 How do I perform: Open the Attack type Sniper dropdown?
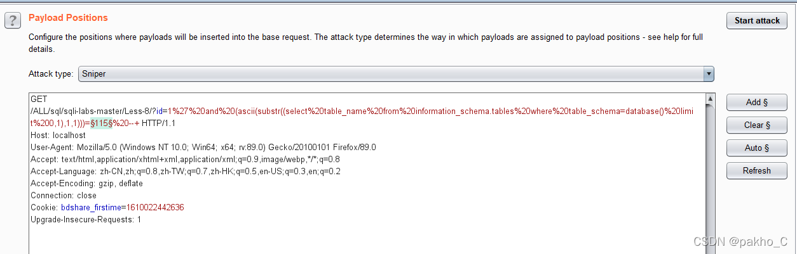(x=396, y=74)
